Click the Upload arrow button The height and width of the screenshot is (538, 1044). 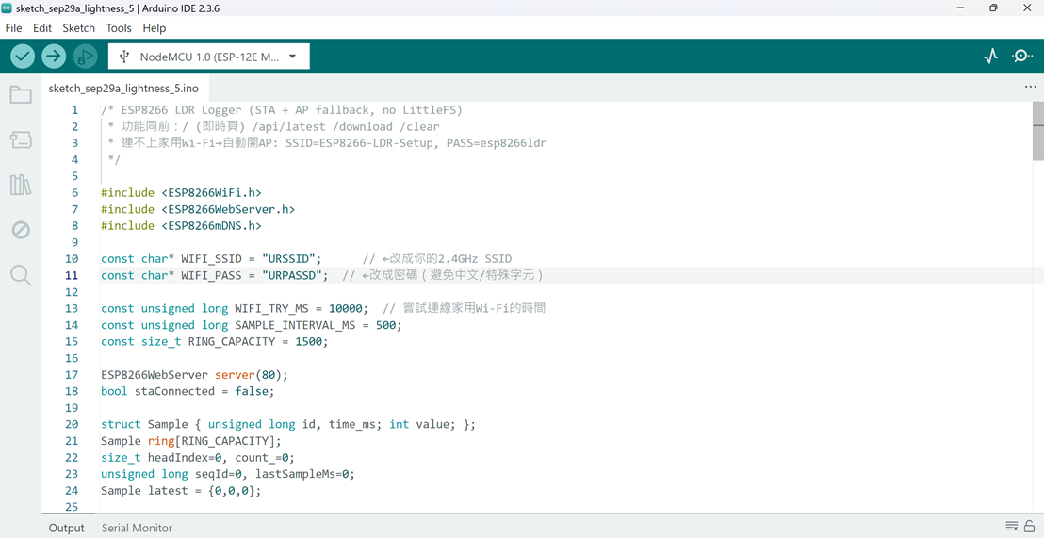coord(54,57)
